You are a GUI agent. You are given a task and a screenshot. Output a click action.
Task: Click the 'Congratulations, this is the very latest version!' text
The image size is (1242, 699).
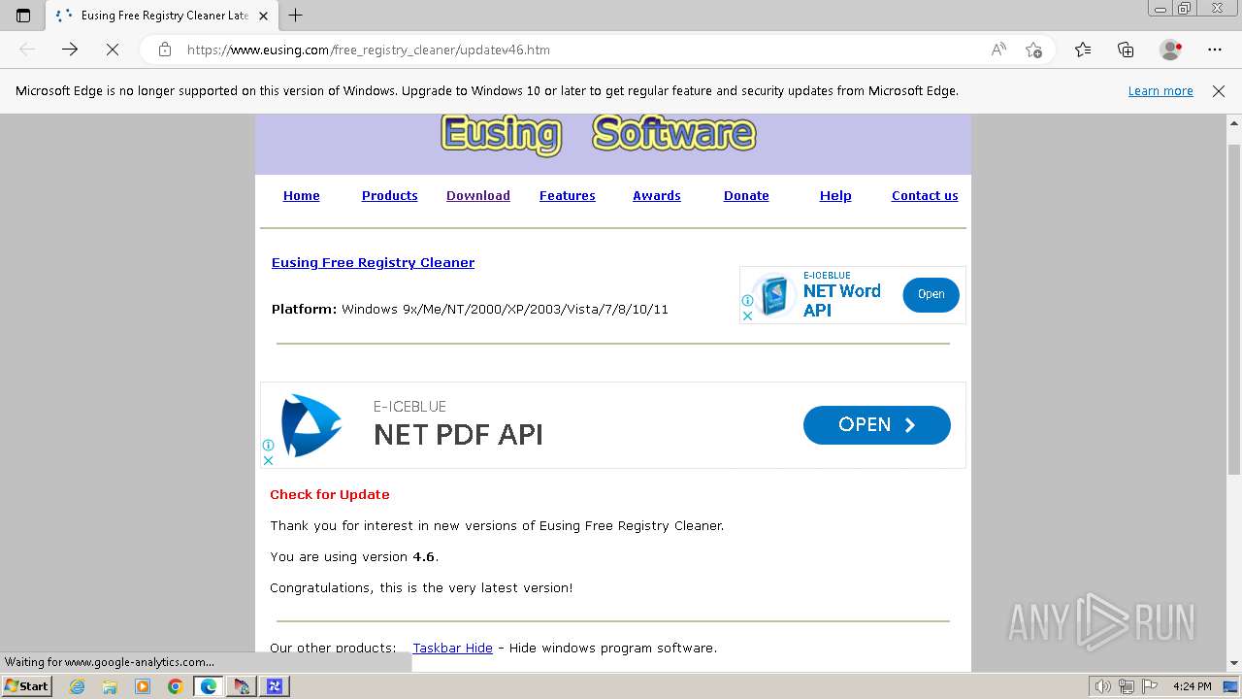[421, 588]
